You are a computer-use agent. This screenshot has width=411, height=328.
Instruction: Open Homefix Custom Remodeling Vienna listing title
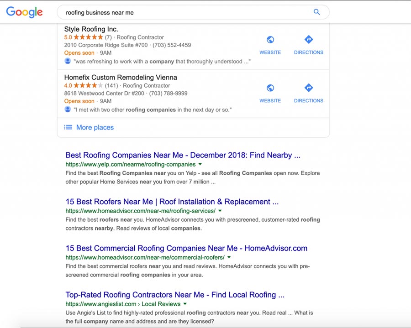[121, 77]
